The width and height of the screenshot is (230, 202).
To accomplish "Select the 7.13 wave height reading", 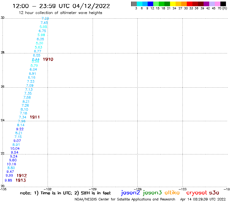I will tap(29, 90).
